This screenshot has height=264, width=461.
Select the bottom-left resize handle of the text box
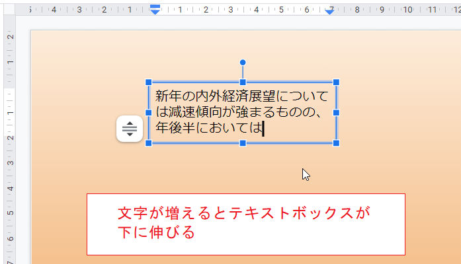point(149,143)
